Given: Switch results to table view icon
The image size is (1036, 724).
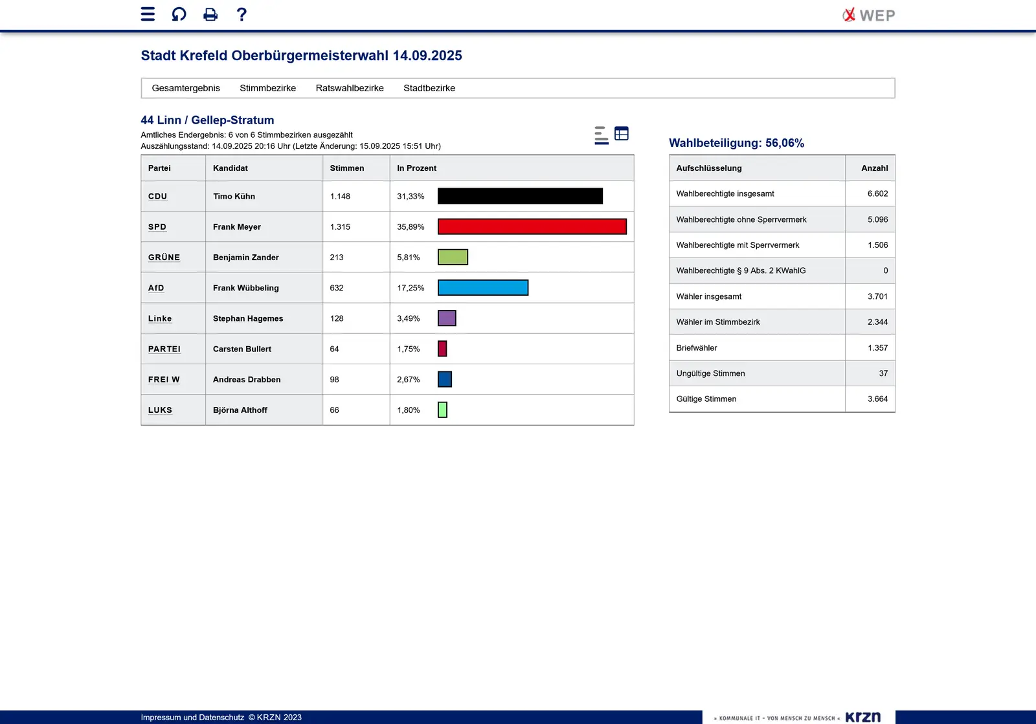Looking at the screenshot, I should coord(622,134).
